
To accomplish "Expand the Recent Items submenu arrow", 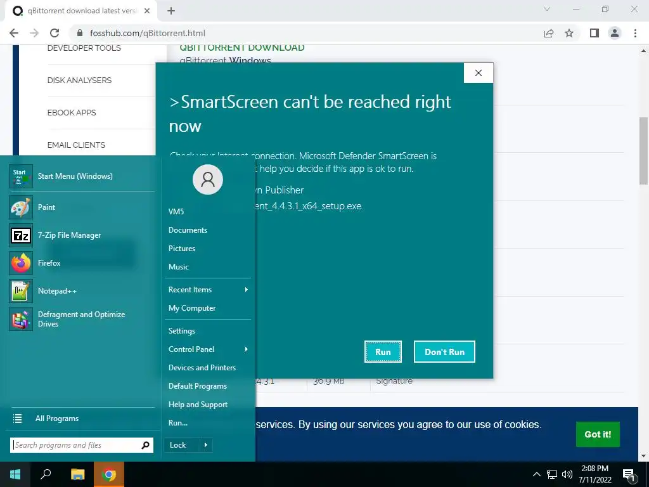I will tap(247, 289).
